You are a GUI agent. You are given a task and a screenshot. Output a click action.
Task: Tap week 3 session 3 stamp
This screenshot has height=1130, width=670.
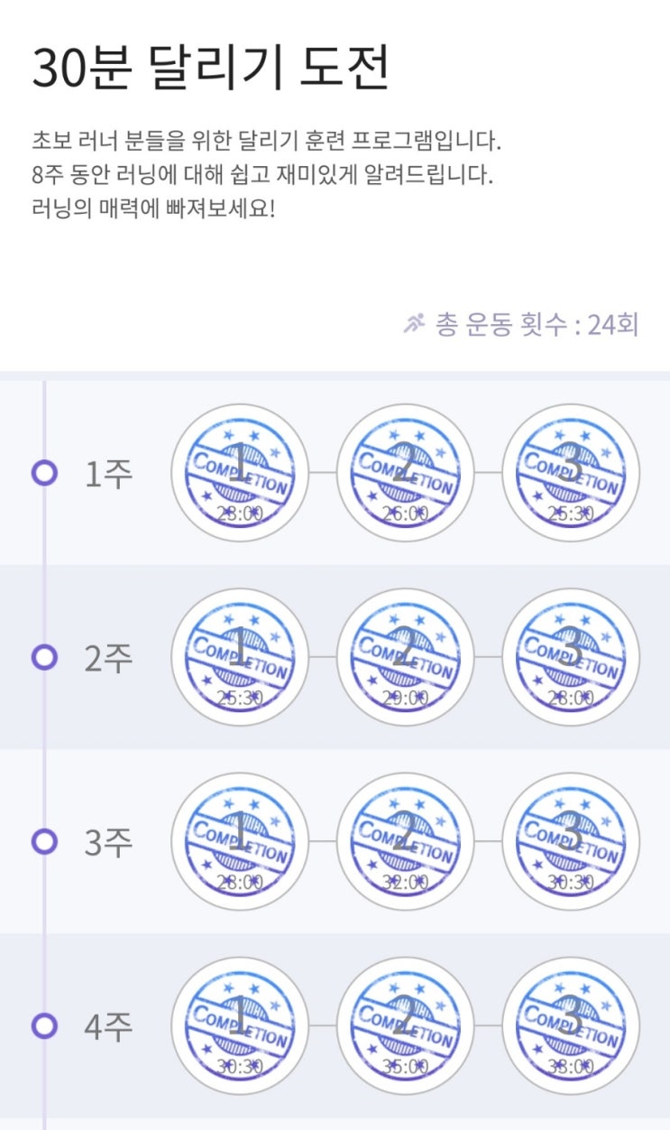(570, 841)
